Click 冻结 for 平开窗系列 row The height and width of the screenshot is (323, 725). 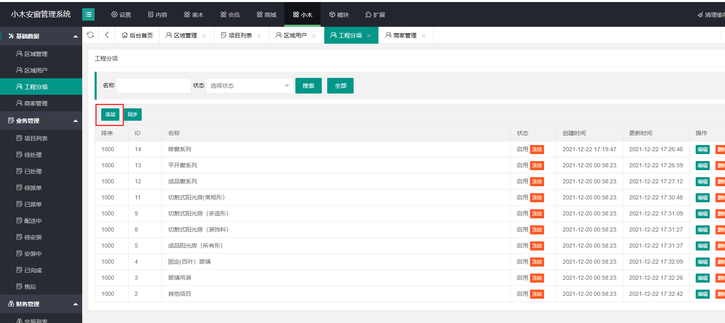pos(537,166)
